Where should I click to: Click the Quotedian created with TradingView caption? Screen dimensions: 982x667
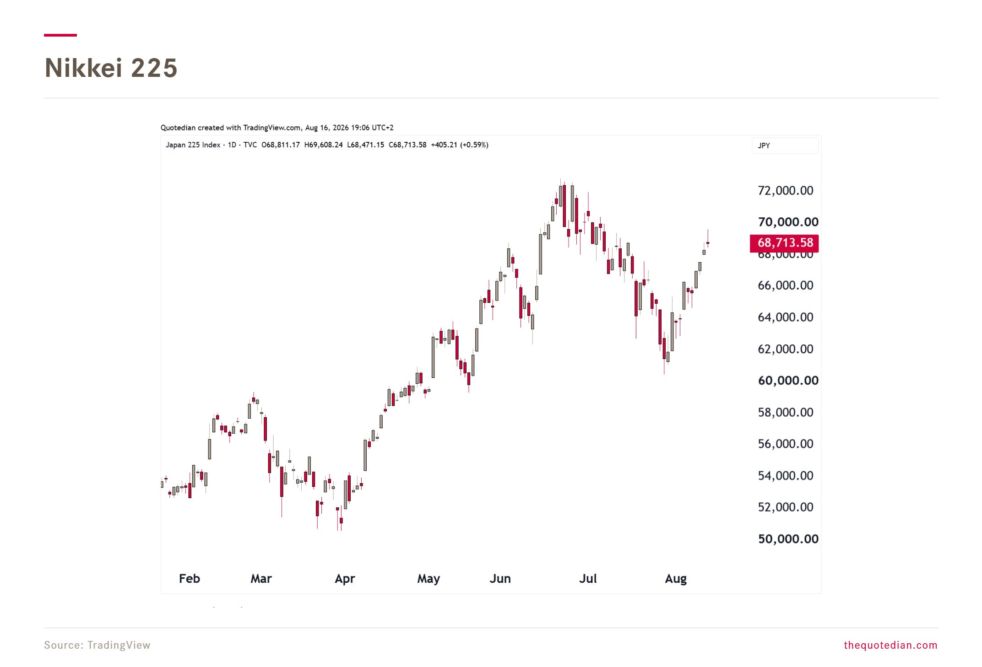277,128
